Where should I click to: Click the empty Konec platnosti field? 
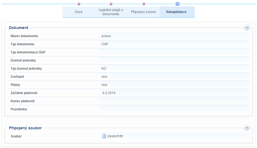point(174,101)
